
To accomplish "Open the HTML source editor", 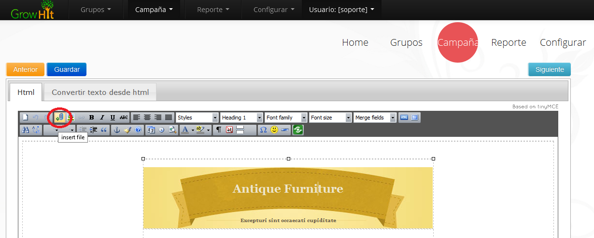I will tap(404, 118).
